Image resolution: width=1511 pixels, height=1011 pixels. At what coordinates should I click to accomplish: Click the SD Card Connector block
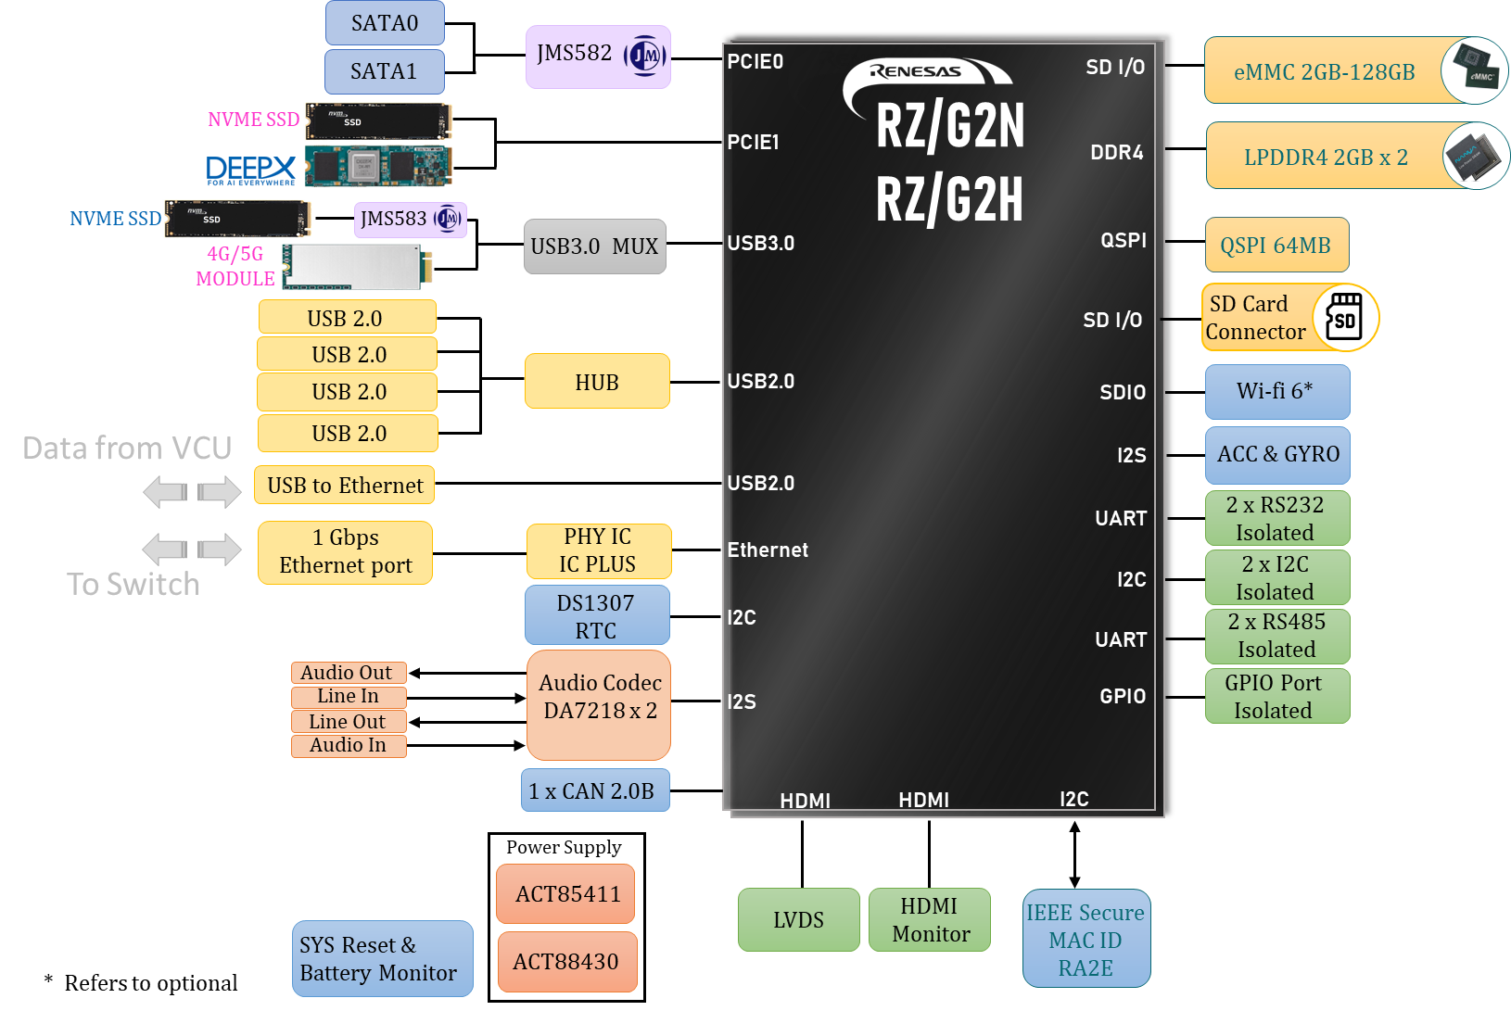coord(1290,318)
